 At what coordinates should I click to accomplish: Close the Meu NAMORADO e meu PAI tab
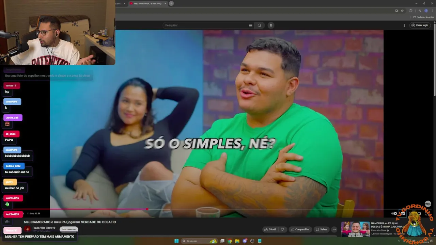[x=165, y=3]
